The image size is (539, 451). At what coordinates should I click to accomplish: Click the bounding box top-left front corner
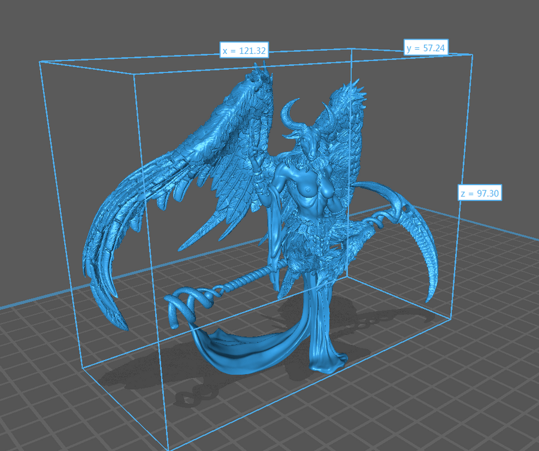[x=40, y=61]
